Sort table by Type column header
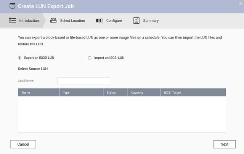244x154 pixels. [81, 92]
